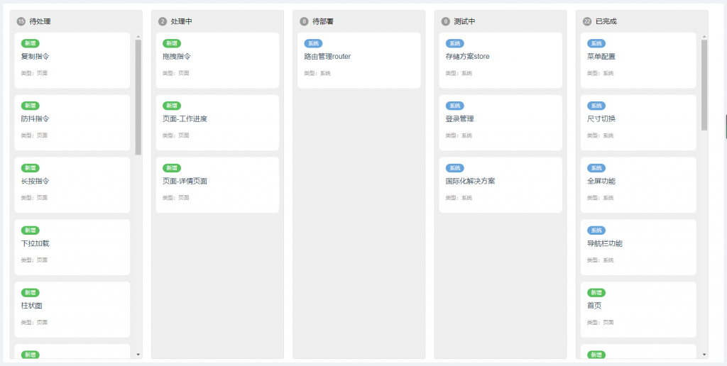Open the 页面-详情页面 task title

click(185, 181)
